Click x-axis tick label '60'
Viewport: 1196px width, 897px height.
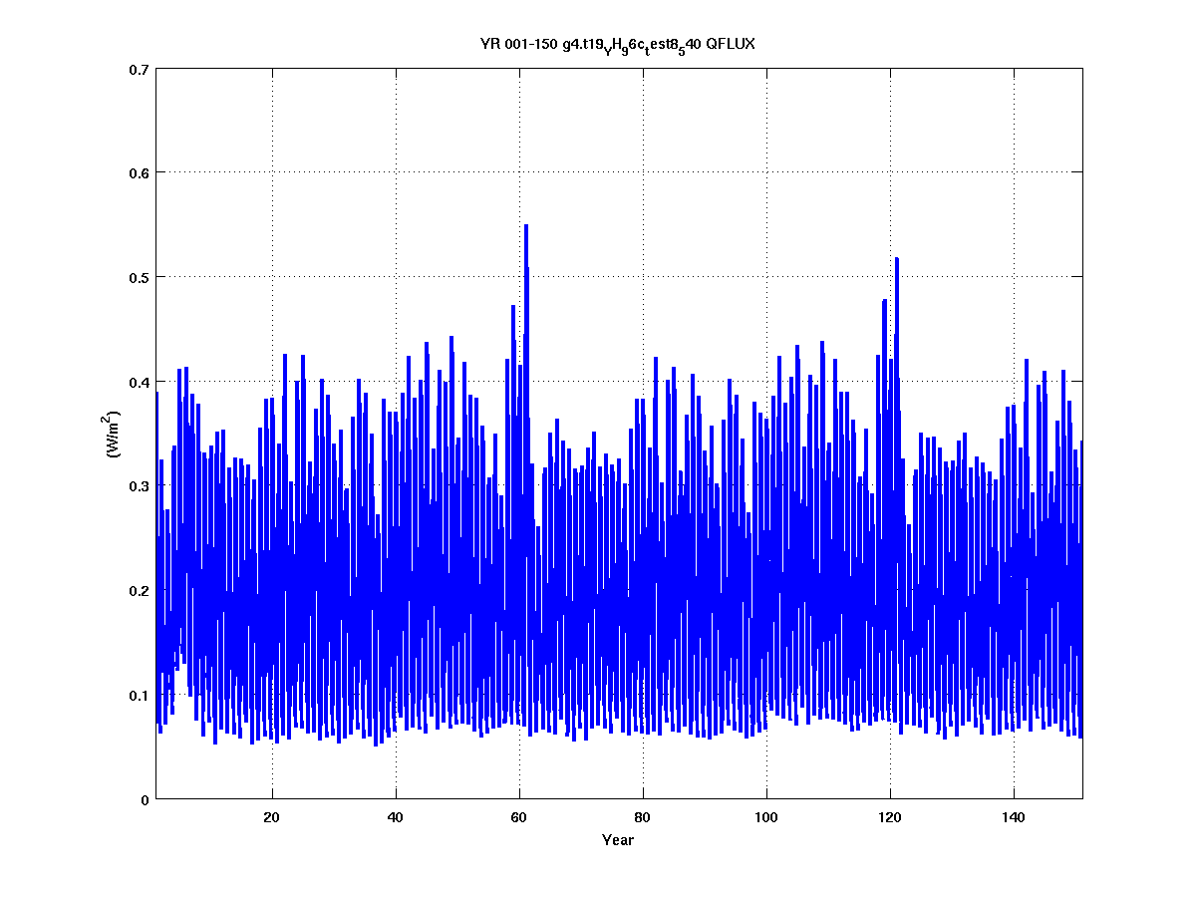click(x=519, y=817)
